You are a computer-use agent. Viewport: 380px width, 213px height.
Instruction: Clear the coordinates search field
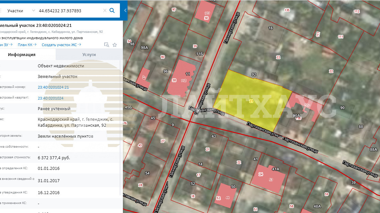pos(105,11)
